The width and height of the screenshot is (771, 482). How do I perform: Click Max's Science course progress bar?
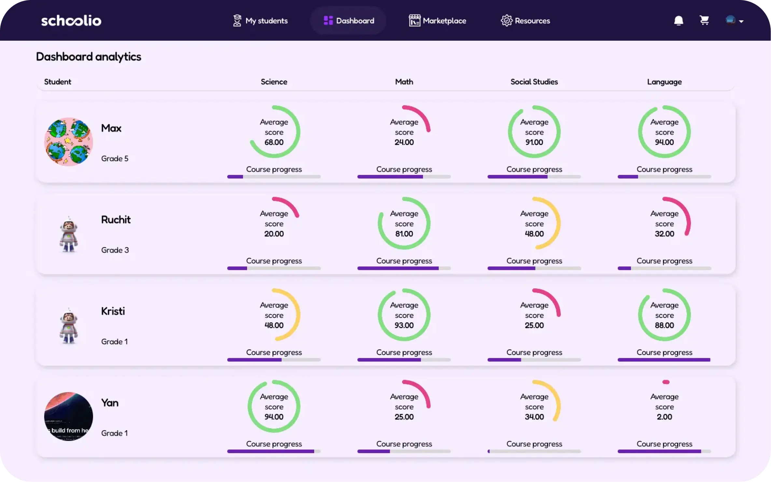274,177
